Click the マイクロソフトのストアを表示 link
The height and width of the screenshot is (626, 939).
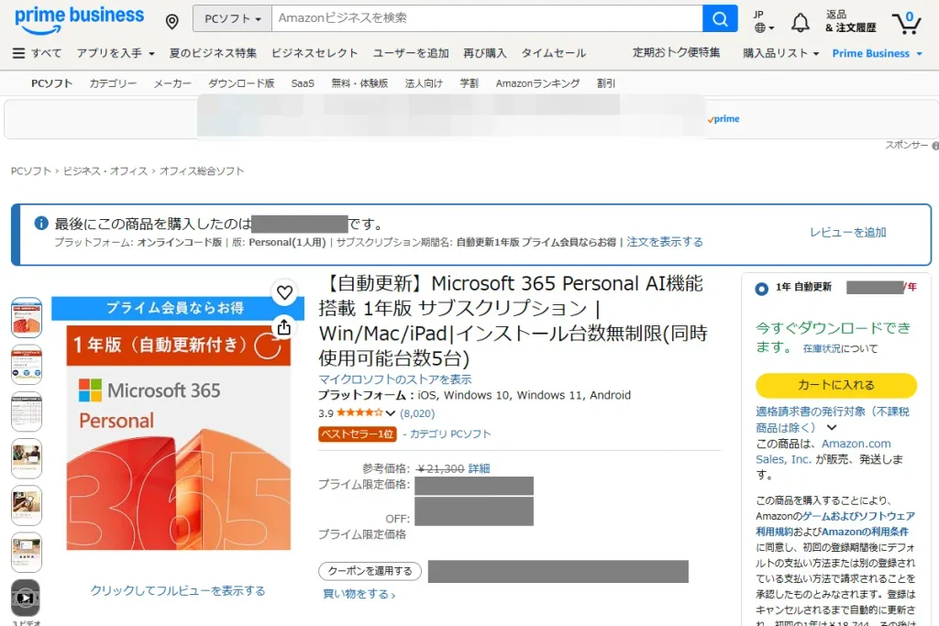(x=395, y=379)
